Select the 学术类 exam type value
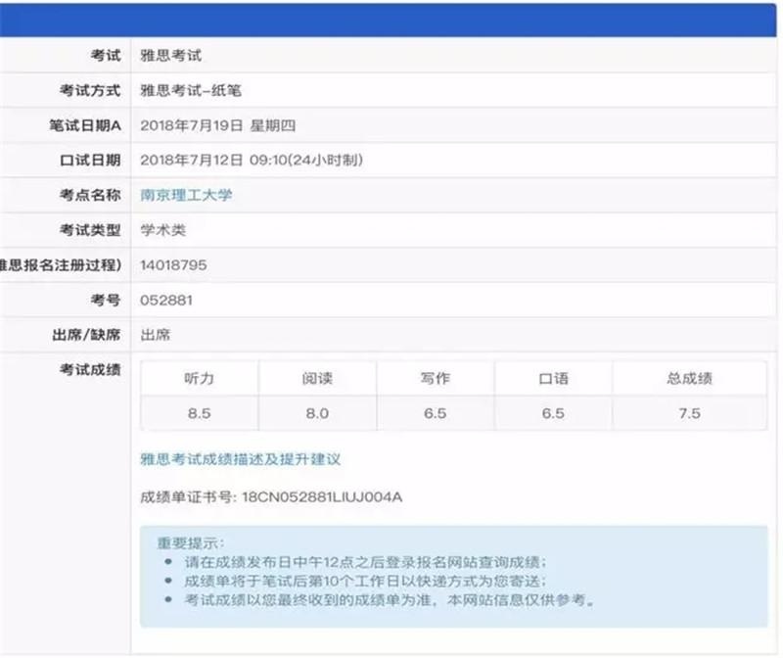The height and width of the screenshot is (658, 783). click(x=162, y=230)
